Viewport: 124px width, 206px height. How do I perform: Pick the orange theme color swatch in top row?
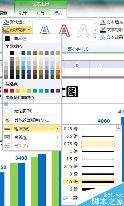[x=58, y=53]
